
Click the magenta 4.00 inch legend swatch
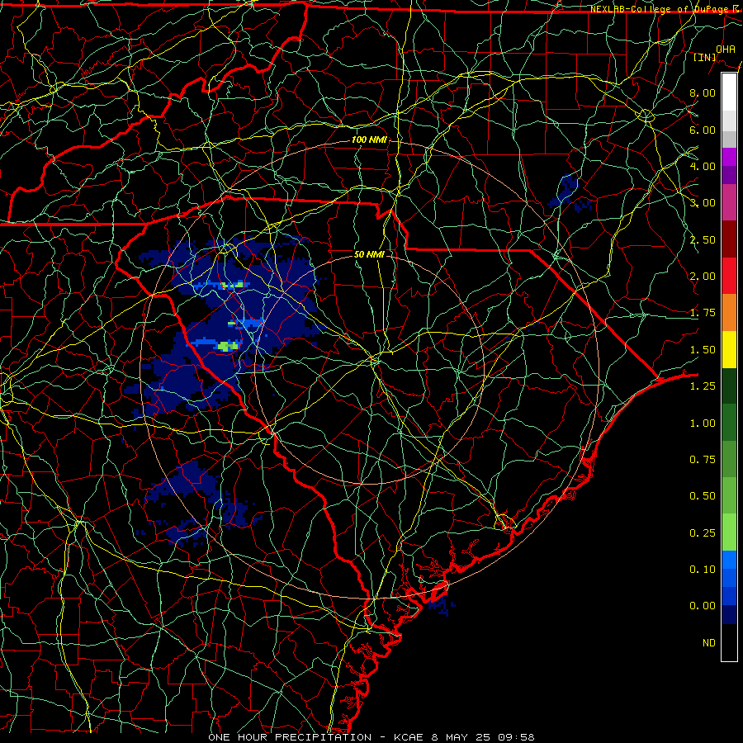tap(729, 157)
